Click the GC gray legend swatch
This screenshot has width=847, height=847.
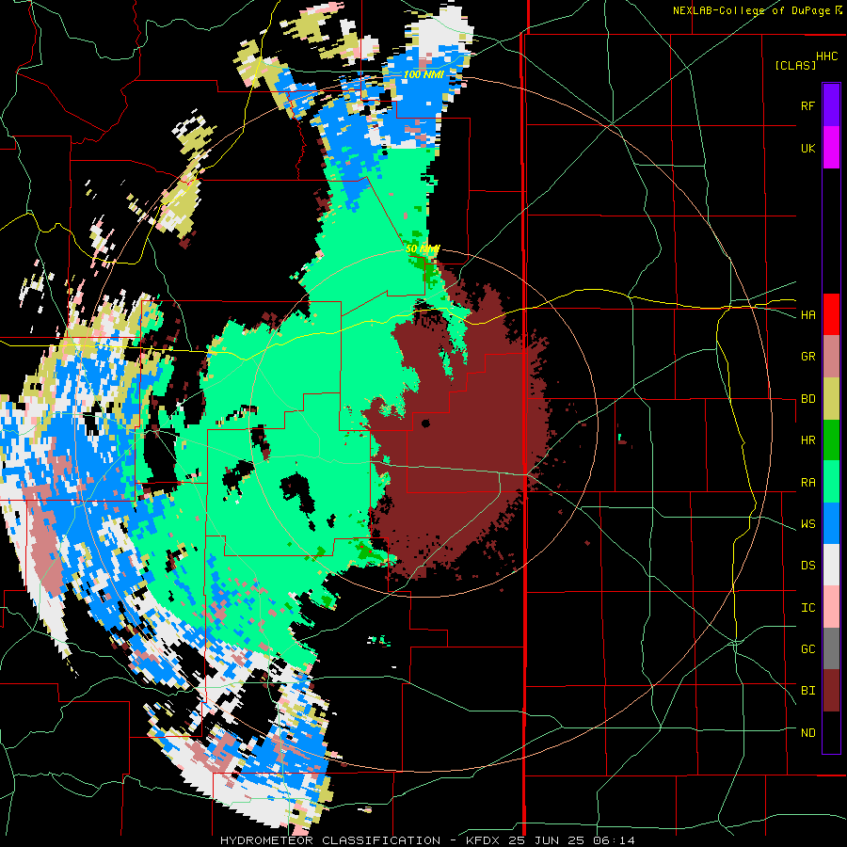point(831,648)
